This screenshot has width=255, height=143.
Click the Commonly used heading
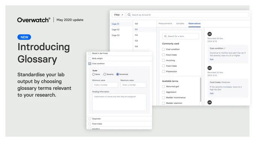(170, 44)
